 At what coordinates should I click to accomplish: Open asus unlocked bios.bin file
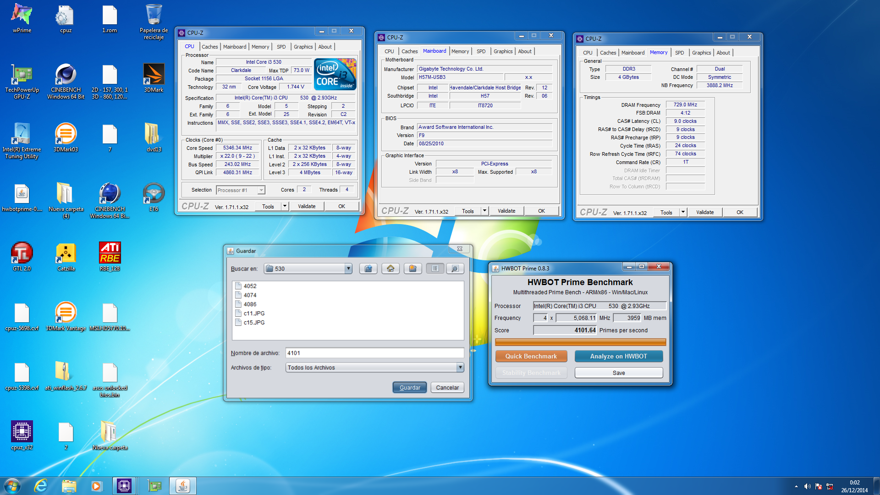coord(110,379)
